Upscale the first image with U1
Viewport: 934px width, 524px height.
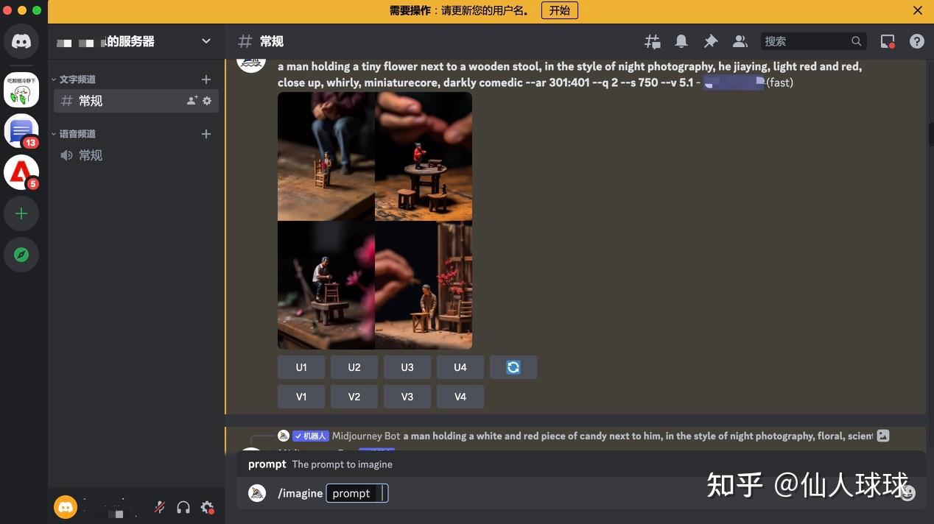pos(301,367)
